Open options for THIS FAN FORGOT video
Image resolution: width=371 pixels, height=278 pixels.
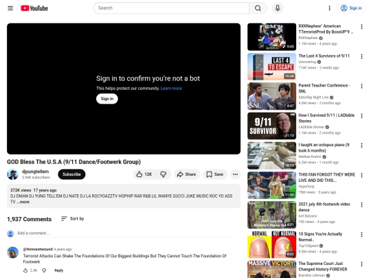(361, 175)
